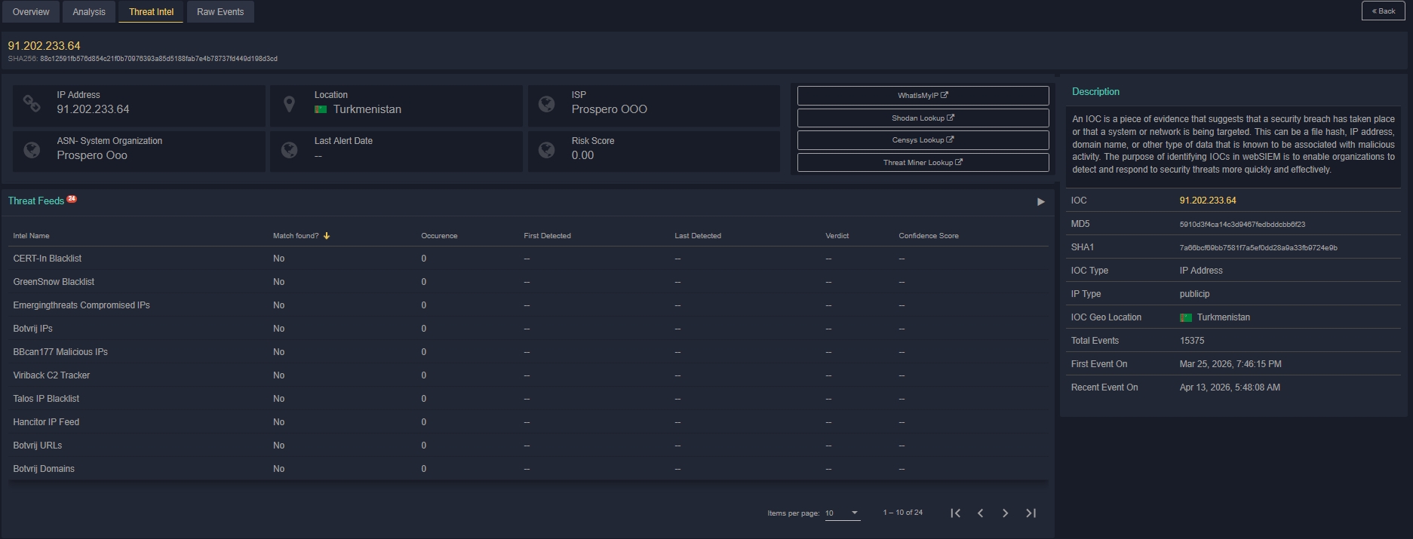Click the Back button
The width and height of the screenshot is (1413, 539).
coord(1383,11)
